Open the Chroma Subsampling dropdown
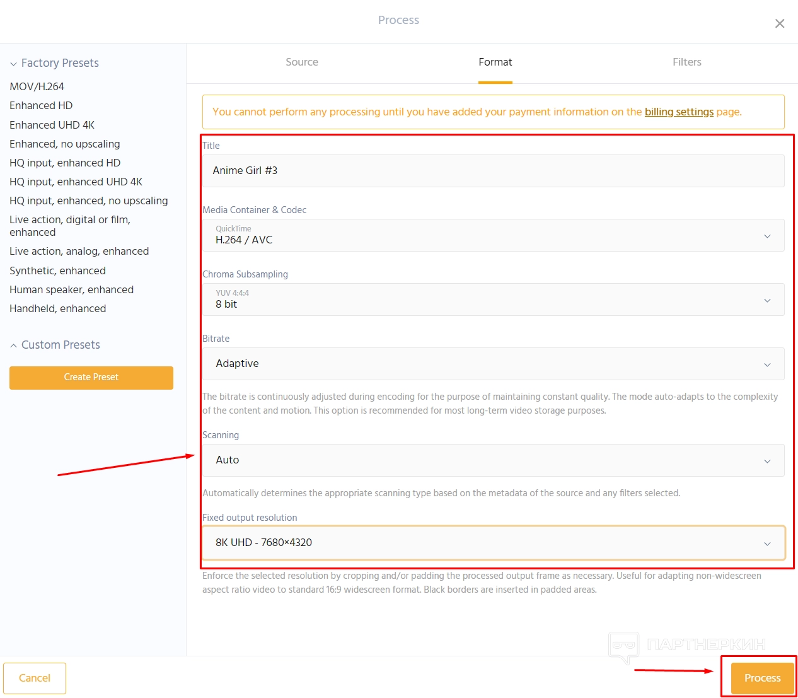The image size is (798, 698). tap(493, 300)
